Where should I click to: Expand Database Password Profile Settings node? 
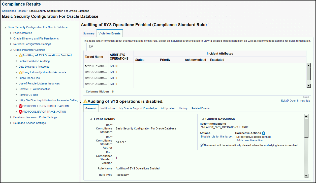(x=11, y=117)
